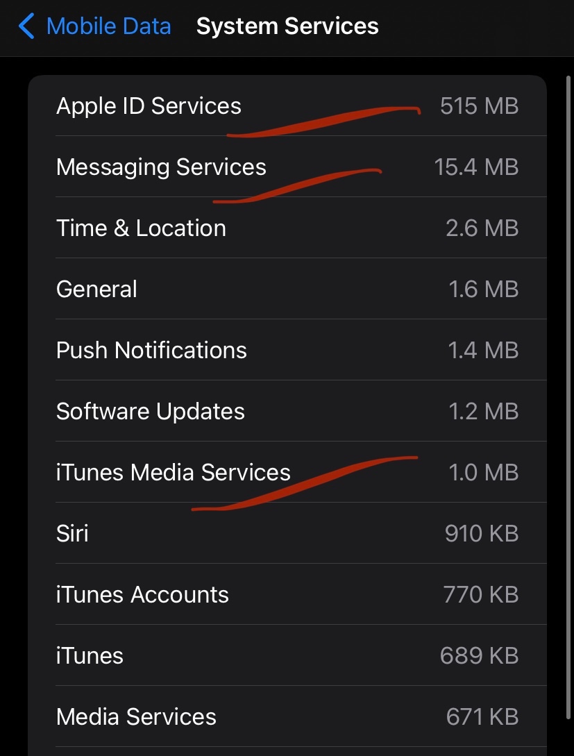
Task: Tap the 1.4 MB usage value
Action: [483, 351]
